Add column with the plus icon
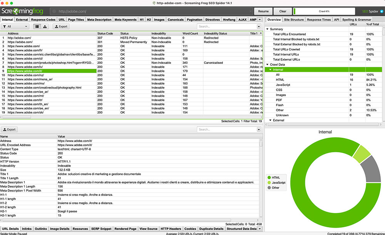Viewport: 385px width, 235px height. click(x=261, y=33)
